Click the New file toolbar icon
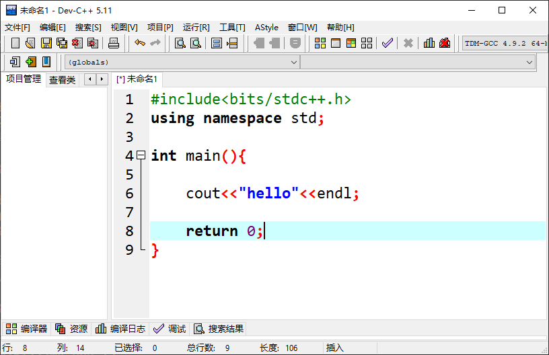549x355 pixels. [x=15, y=43]
